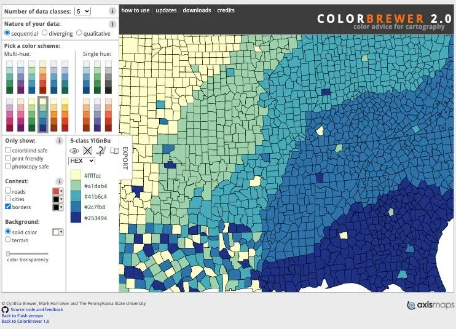456x329 pixels.
Task: Click the photocopy safe indicator icon
Action: (114, 151)
